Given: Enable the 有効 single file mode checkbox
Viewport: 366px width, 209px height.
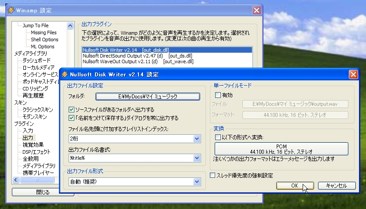Looking at the screenshot, I should (x=218, y=95).
